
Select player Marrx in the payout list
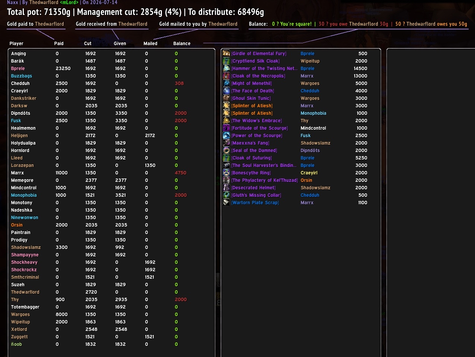click(112, 173)
